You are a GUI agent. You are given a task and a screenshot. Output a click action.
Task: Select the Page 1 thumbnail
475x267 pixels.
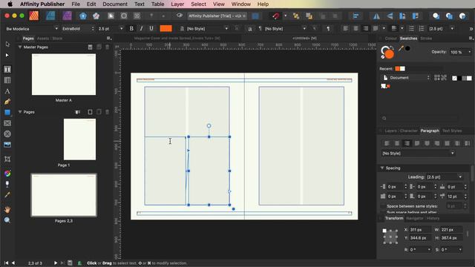79,139
